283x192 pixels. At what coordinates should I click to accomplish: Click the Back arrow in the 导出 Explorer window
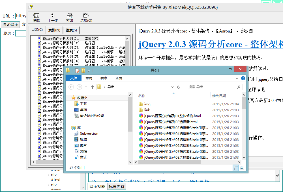[x=71, y=87]
